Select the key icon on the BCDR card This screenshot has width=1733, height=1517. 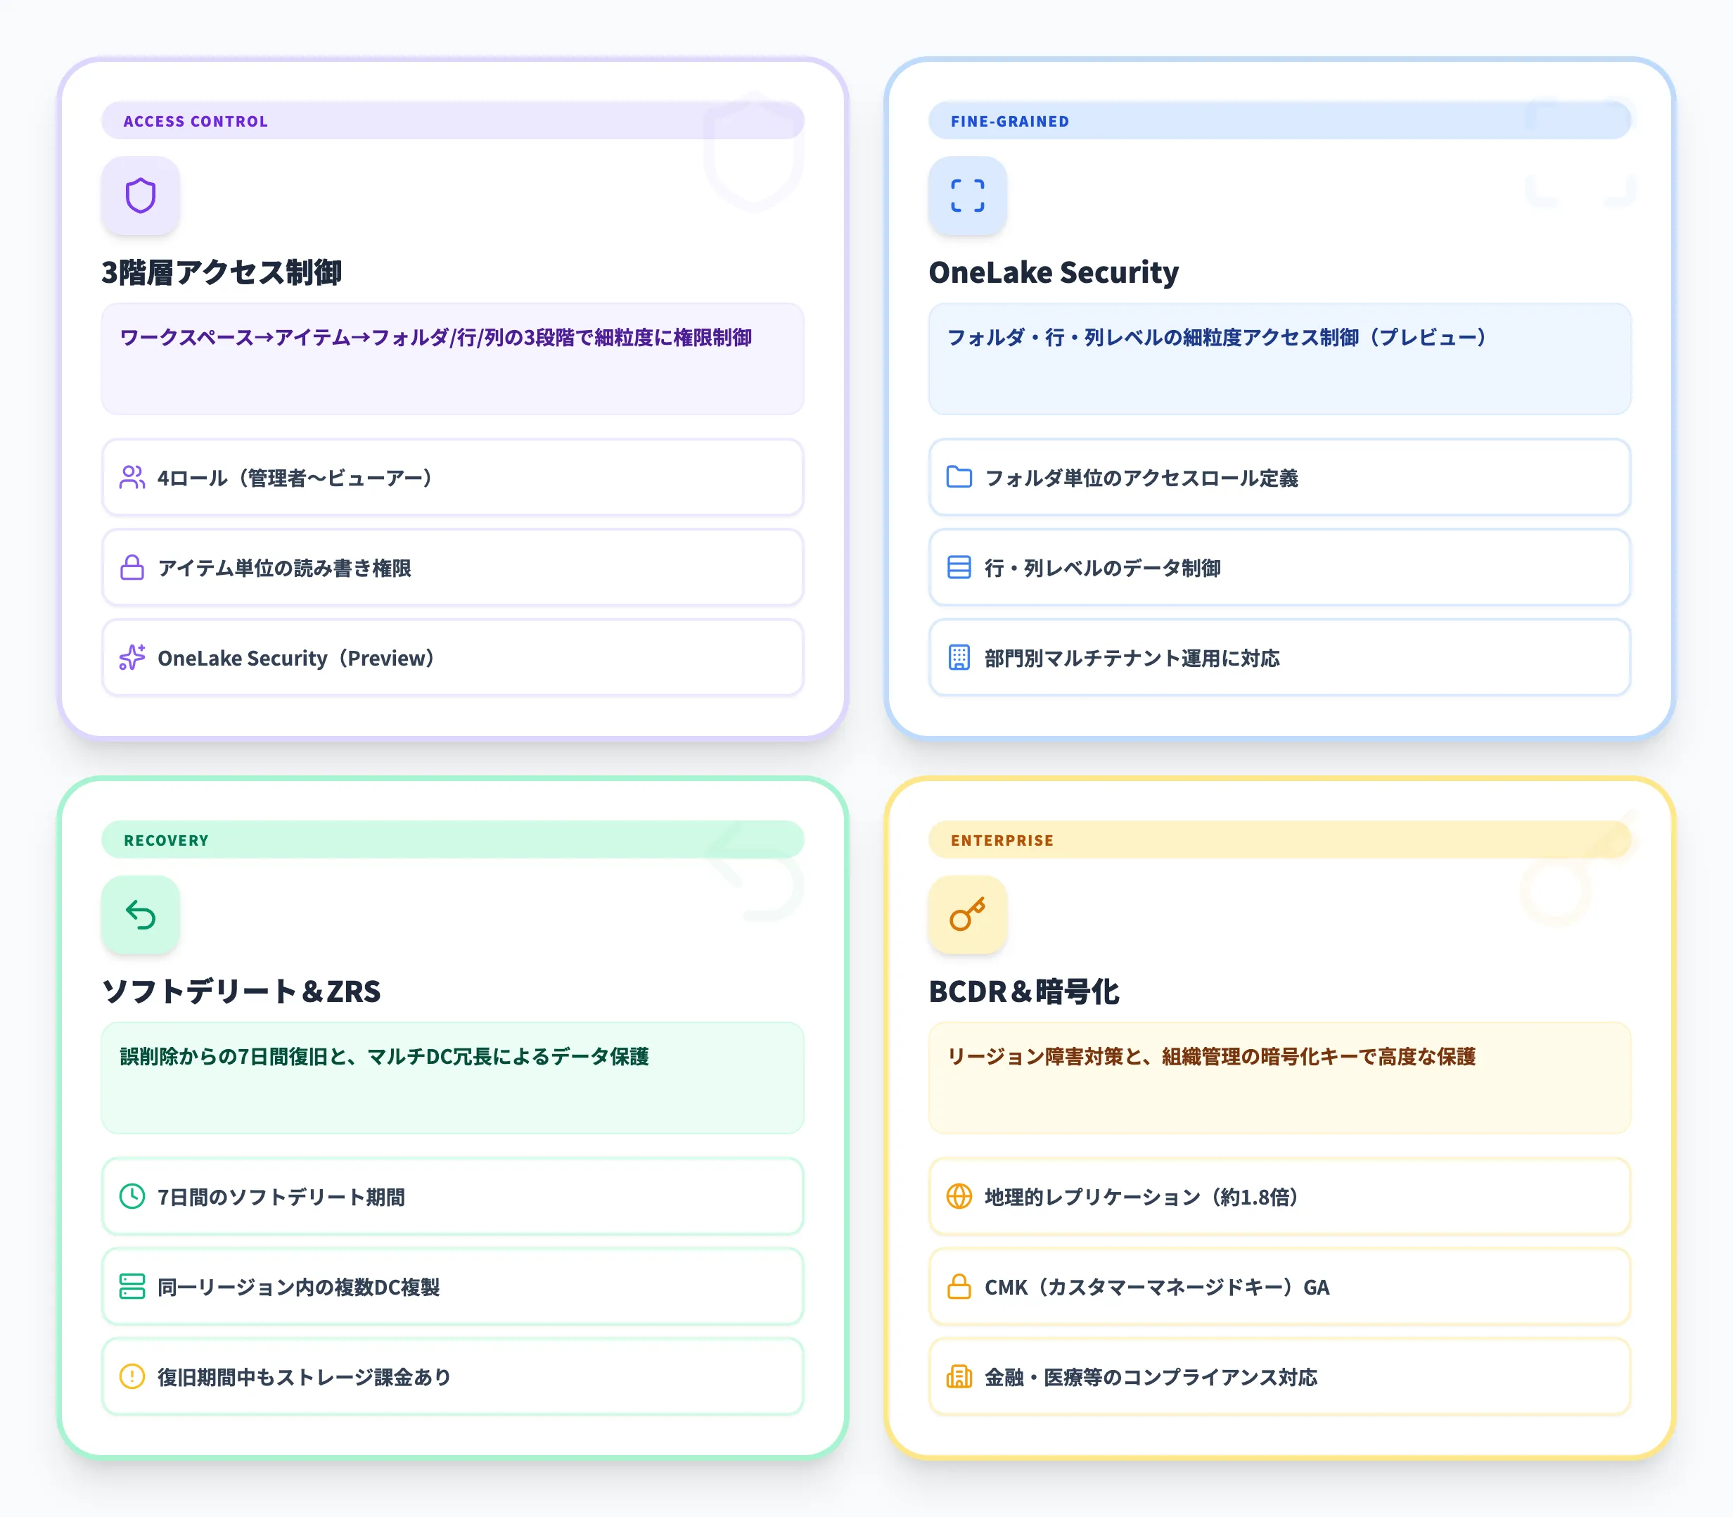(x=967, y=915)
